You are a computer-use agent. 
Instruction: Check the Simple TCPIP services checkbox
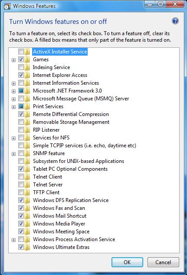pos(21,145)
